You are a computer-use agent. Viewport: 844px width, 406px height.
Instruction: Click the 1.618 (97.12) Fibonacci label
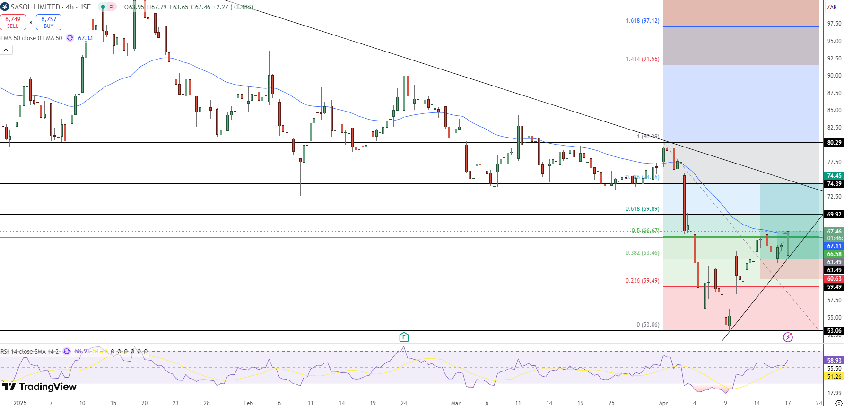(642, 21)
